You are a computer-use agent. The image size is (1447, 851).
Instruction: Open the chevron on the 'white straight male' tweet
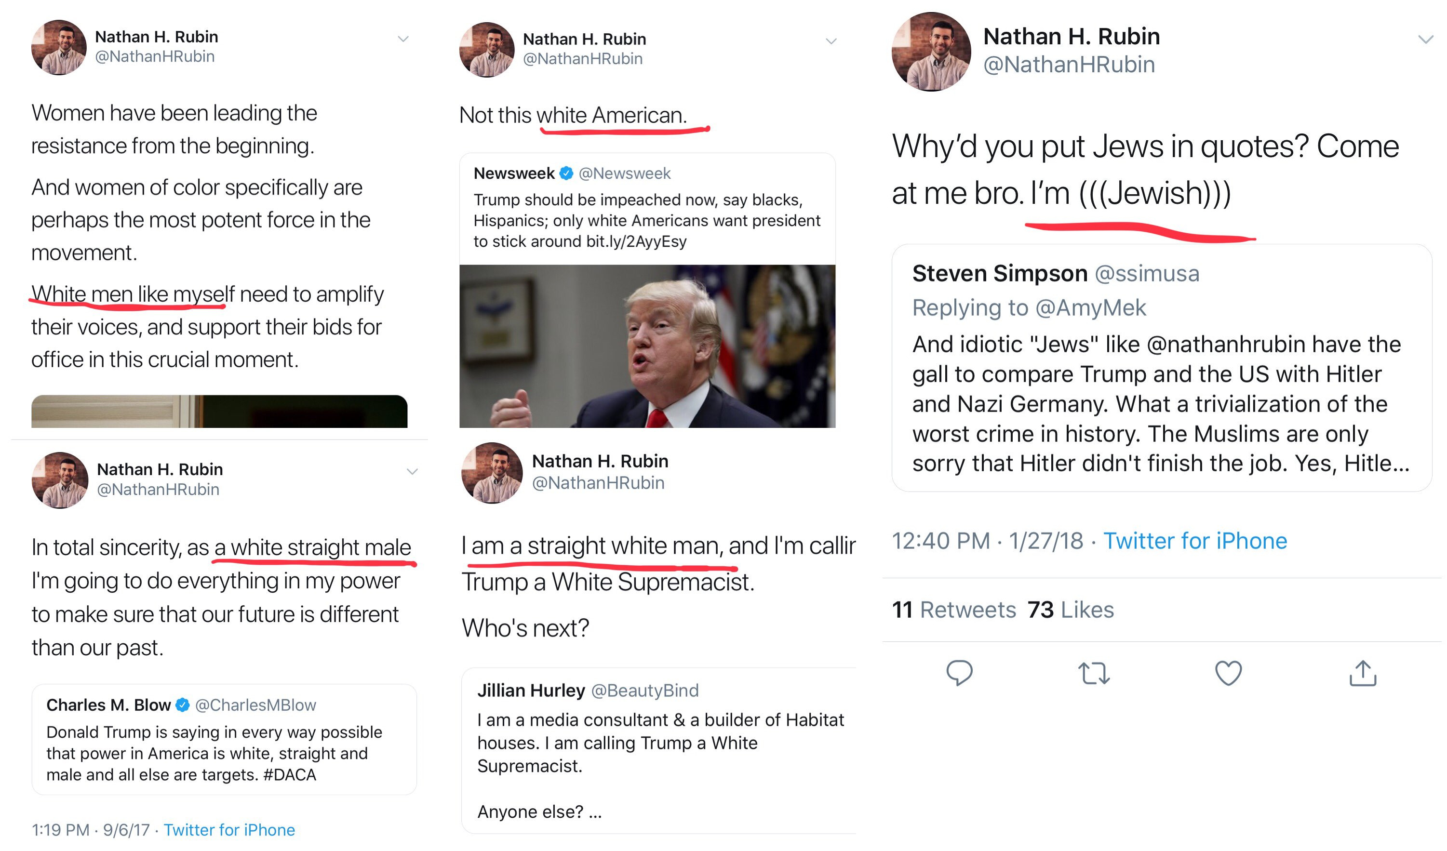(412, 471)
